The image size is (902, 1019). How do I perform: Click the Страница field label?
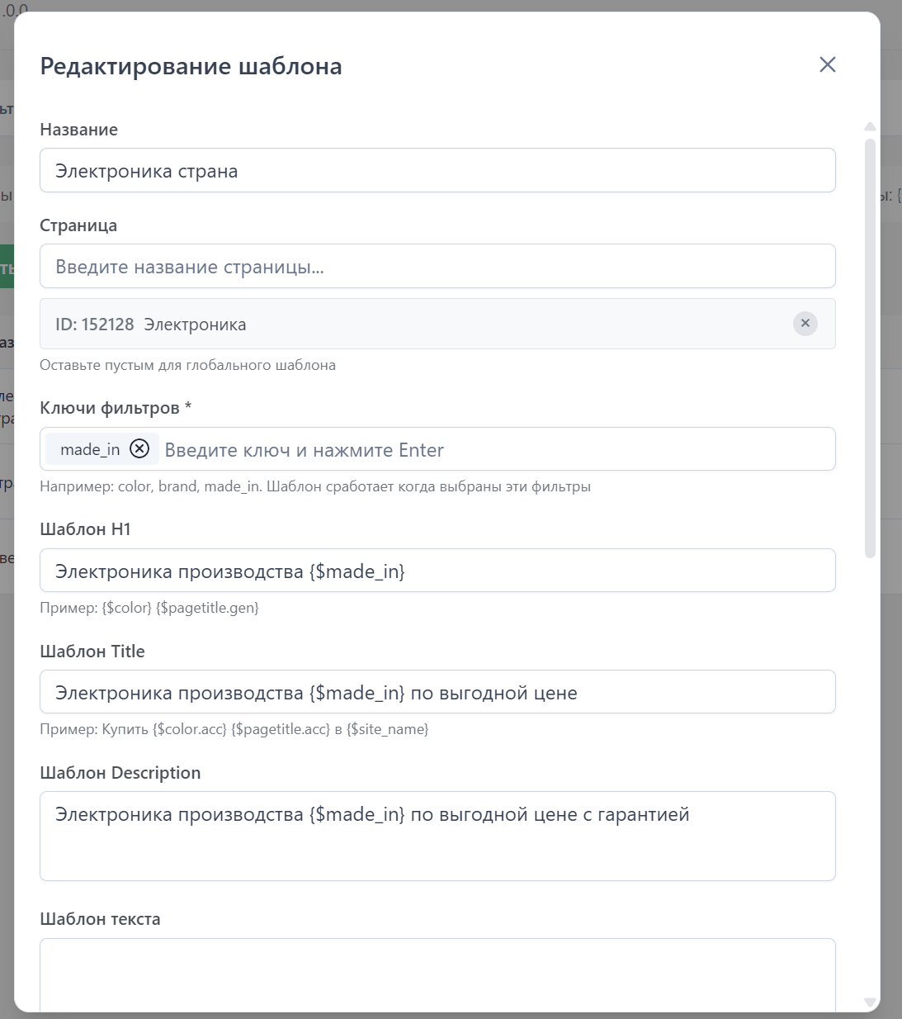coord(78,225)
